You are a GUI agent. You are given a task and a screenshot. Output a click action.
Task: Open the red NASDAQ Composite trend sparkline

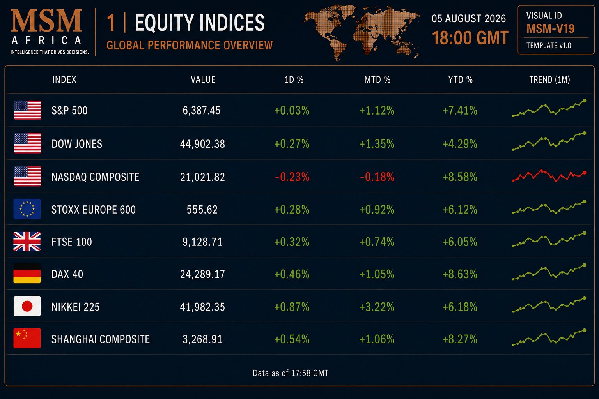549,176
